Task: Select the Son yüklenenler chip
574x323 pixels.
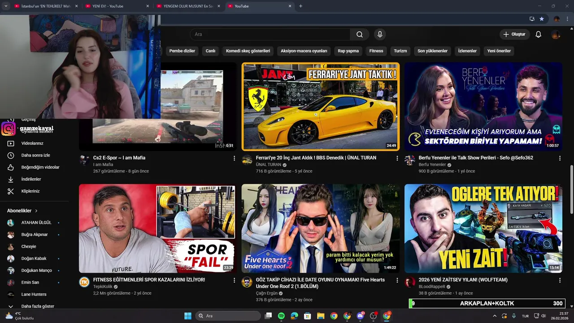Action: [433, 51]
